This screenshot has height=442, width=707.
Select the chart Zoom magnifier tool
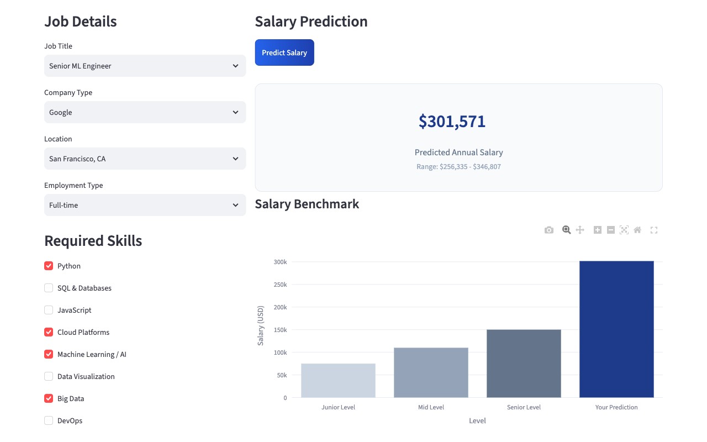coord(566,230)
